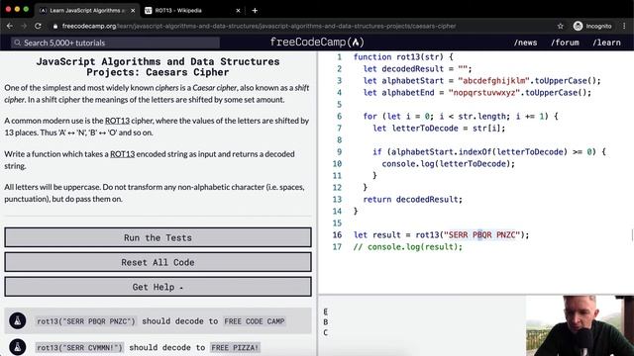
Task: Open the /learn navigation link
Action: [606, 43]
